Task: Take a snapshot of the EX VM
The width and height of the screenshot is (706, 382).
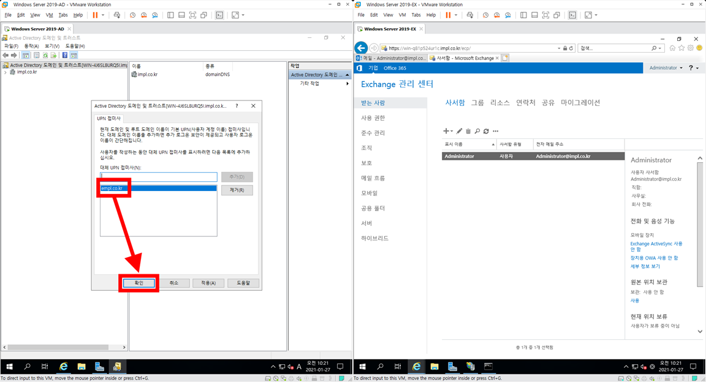Action: [486, 15]
